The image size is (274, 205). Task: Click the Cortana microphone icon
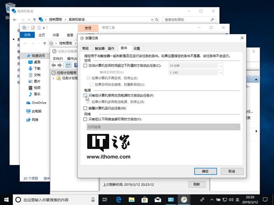(x=93, y=200)
